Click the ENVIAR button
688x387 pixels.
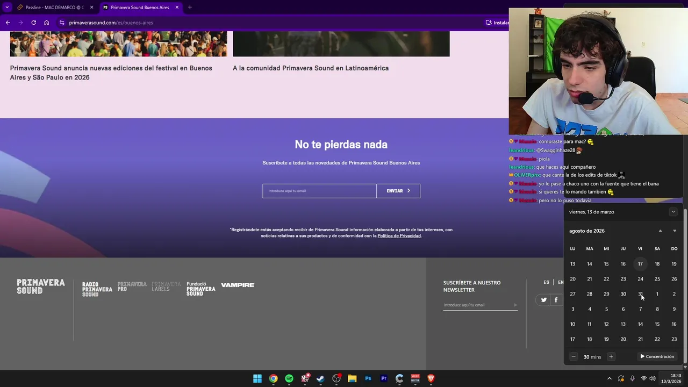[398, 191]
